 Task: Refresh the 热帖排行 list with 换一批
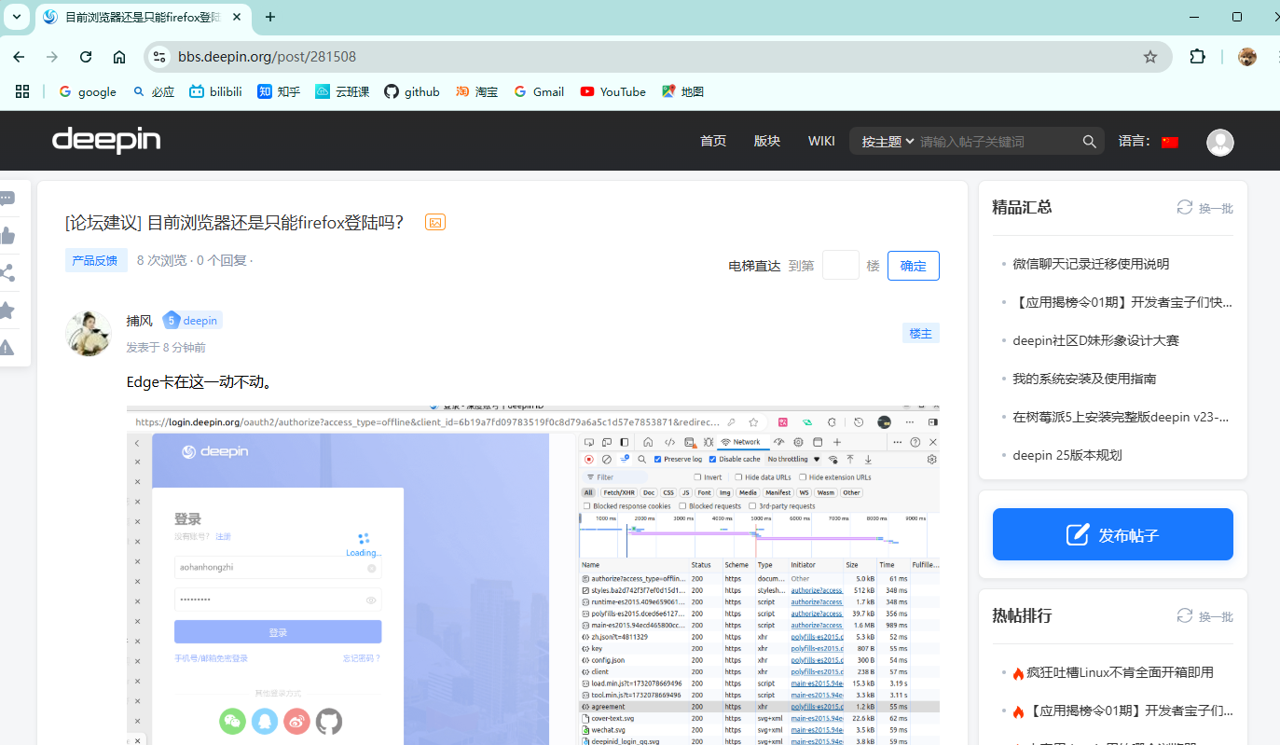tap(1204, 616)
